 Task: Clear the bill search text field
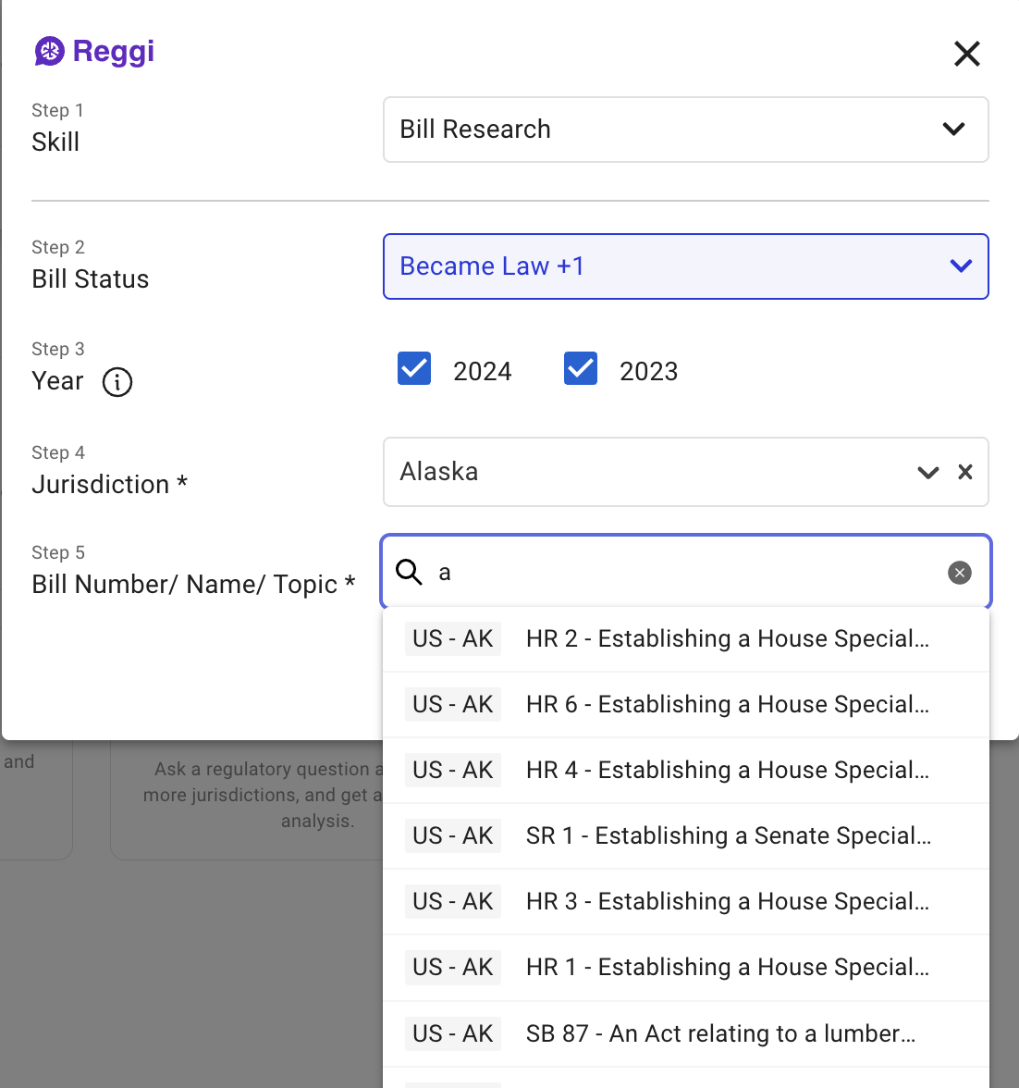[x=959, y=573]
